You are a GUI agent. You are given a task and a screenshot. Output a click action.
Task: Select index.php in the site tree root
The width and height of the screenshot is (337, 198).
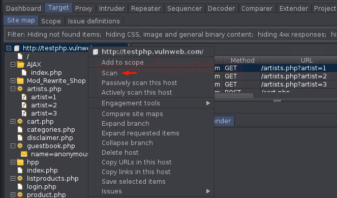42,171
